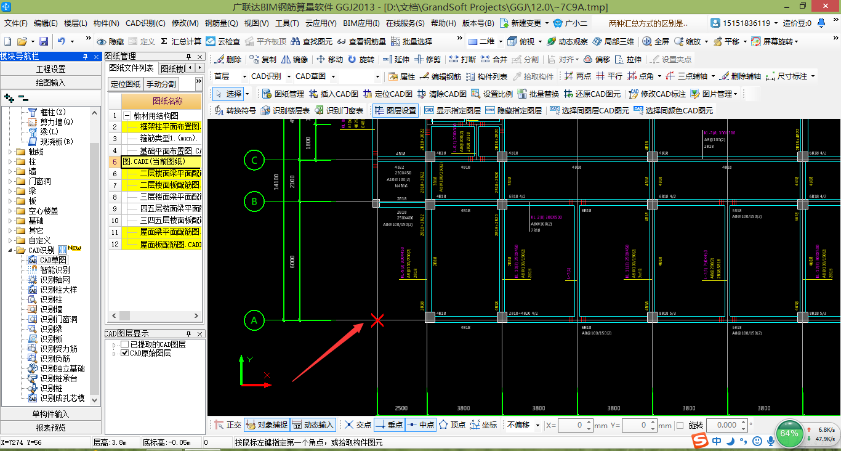This screenshot has width=841, height=451.
Task: Click 定位CAD图 locate CAD drawing
Action: coord(388,94)
